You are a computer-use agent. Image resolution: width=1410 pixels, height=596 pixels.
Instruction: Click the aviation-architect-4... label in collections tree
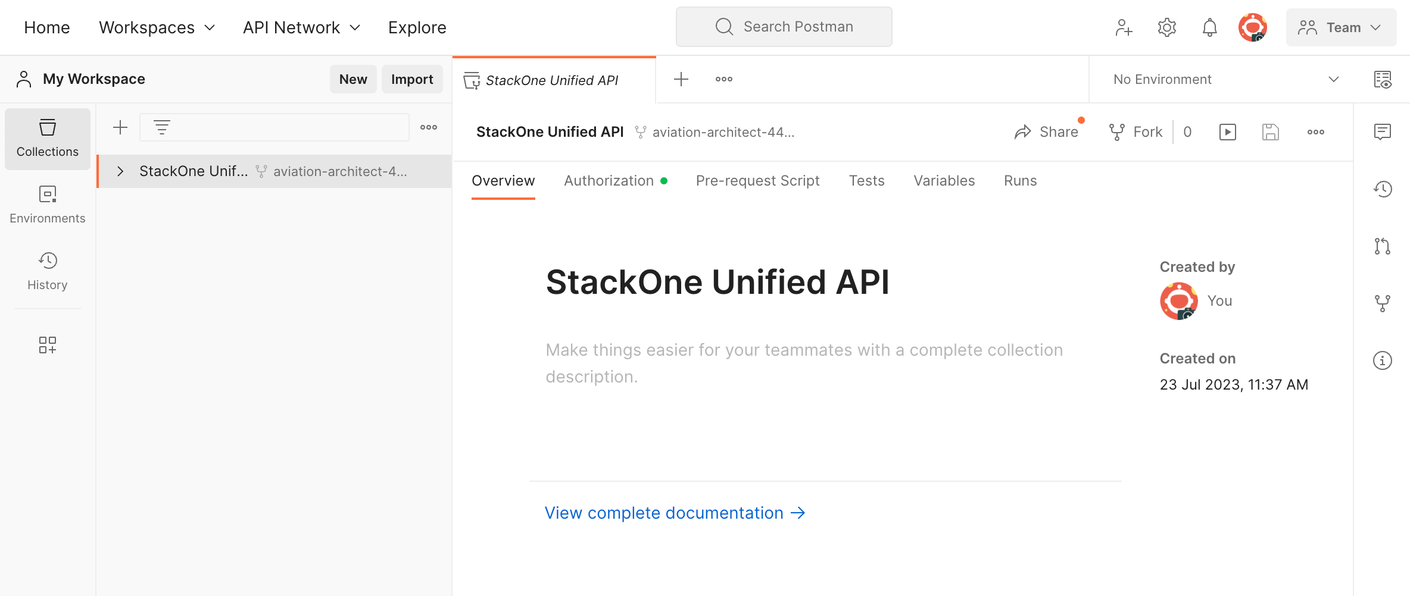click(340, 171)
